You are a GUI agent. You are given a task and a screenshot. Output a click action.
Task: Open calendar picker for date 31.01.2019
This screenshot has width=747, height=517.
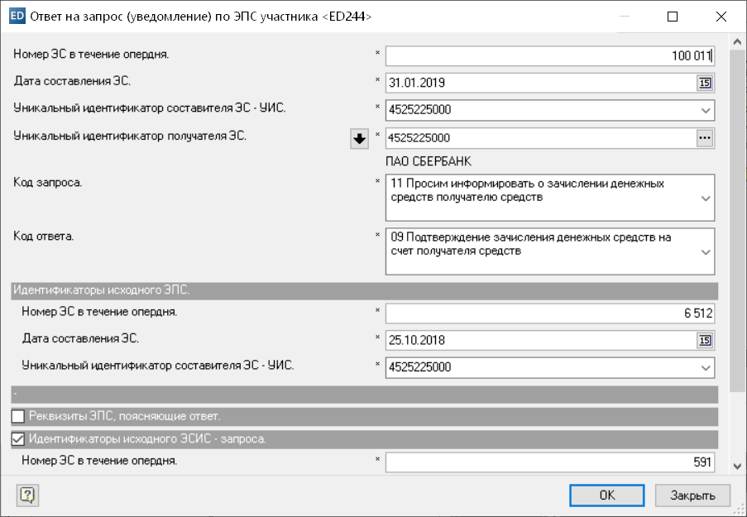coord(705,83)
